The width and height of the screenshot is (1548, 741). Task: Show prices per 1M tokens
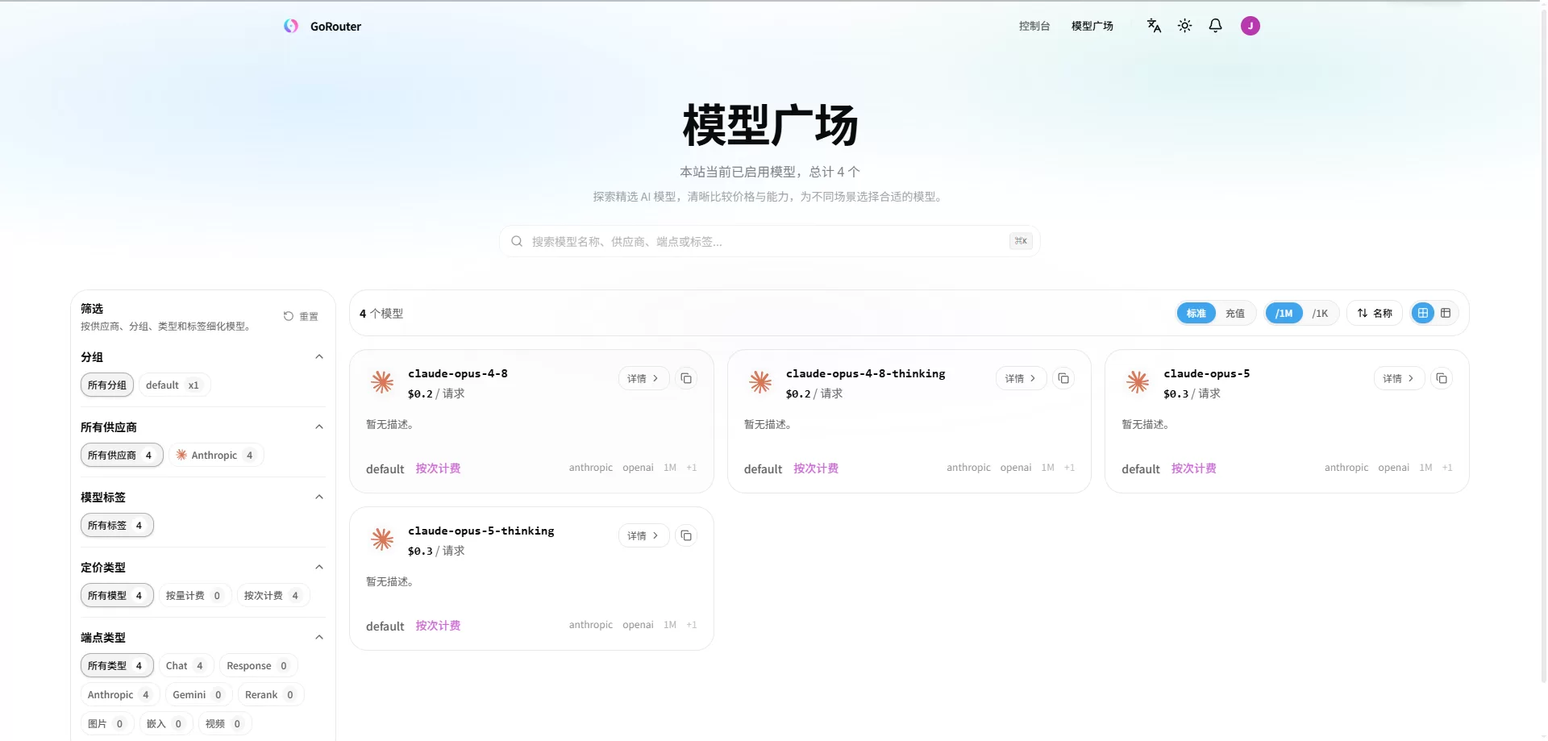(1284, 313)
